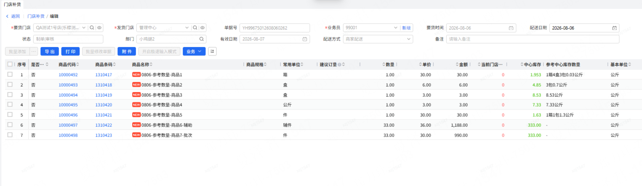The height and width of the screenshot is (186, 642).
Task: Sort by 常用单位 column arrows
Action: [302, 65]
